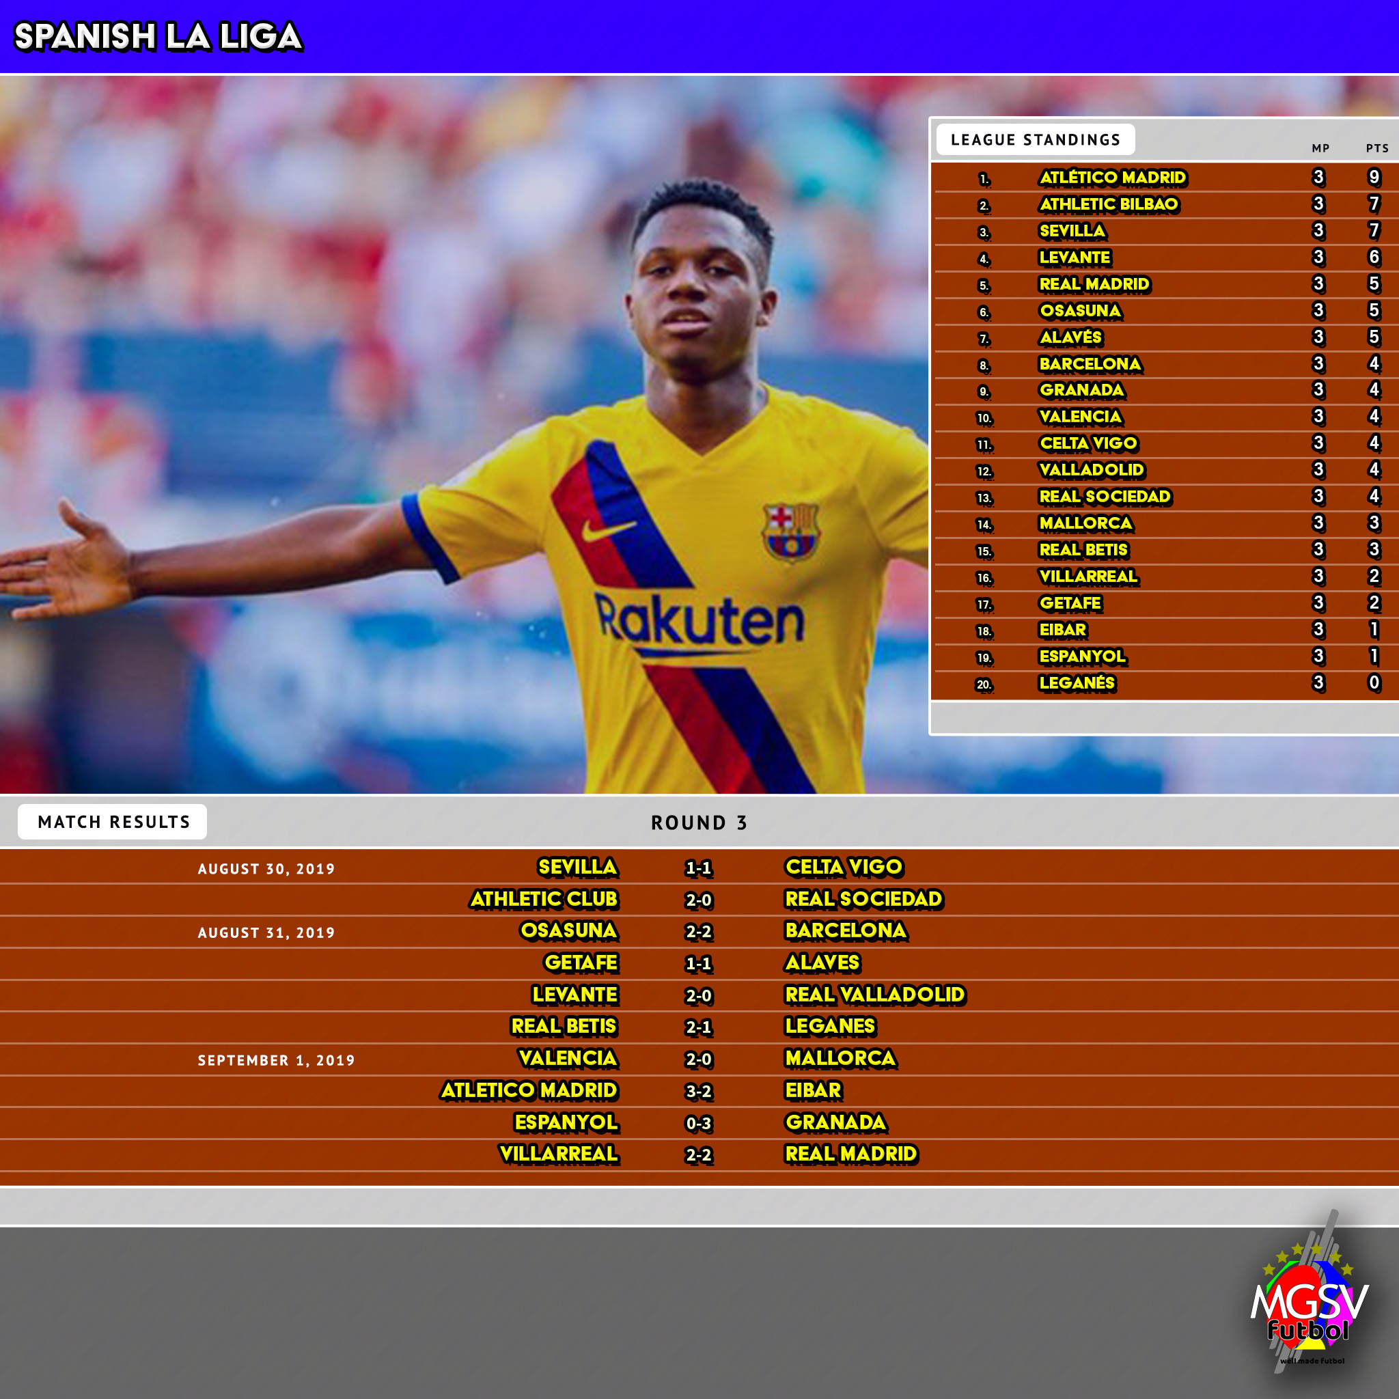Select the League Standings label

click(1036, 140)
